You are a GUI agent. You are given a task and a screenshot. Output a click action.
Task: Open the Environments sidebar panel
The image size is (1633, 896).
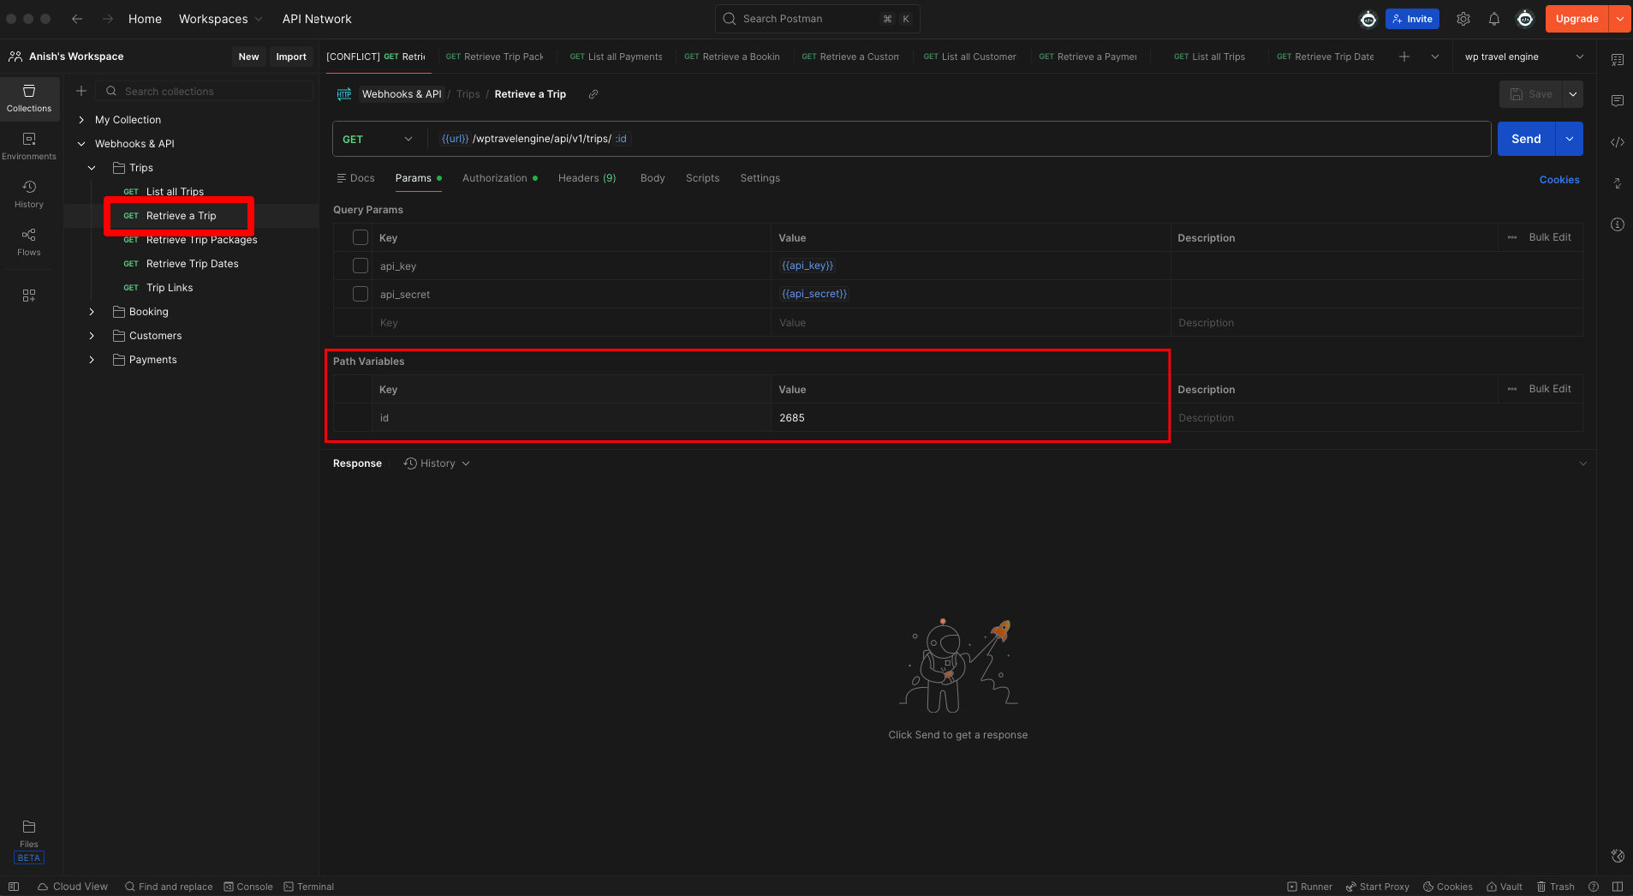point(29,146)
